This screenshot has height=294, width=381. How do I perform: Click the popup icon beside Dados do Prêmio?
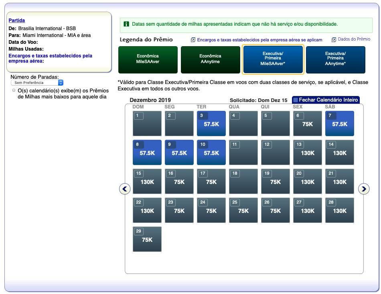(334, 39)
